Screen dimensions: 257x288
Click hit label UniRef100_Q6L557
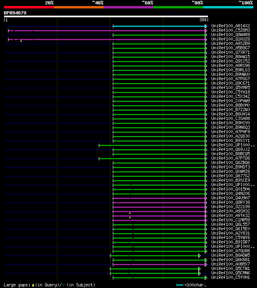pyautogui.click(x=230, y=225)
